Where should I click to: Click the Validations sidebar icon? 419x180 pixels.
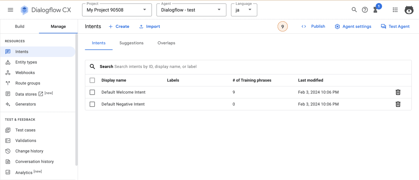click(8, 141)
